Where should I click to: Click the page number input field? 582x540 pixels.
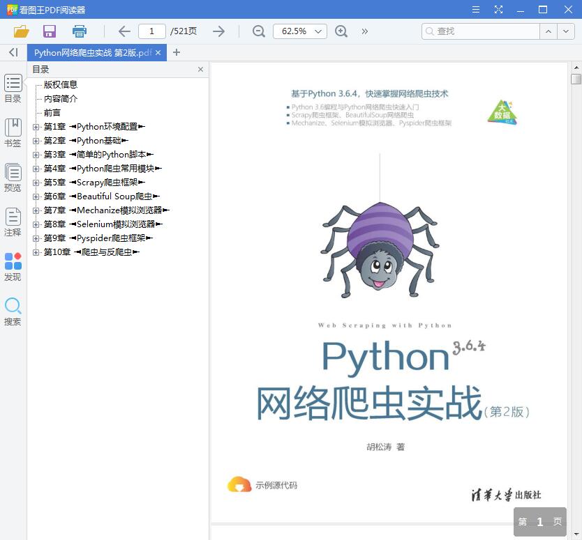coord(152,31)
